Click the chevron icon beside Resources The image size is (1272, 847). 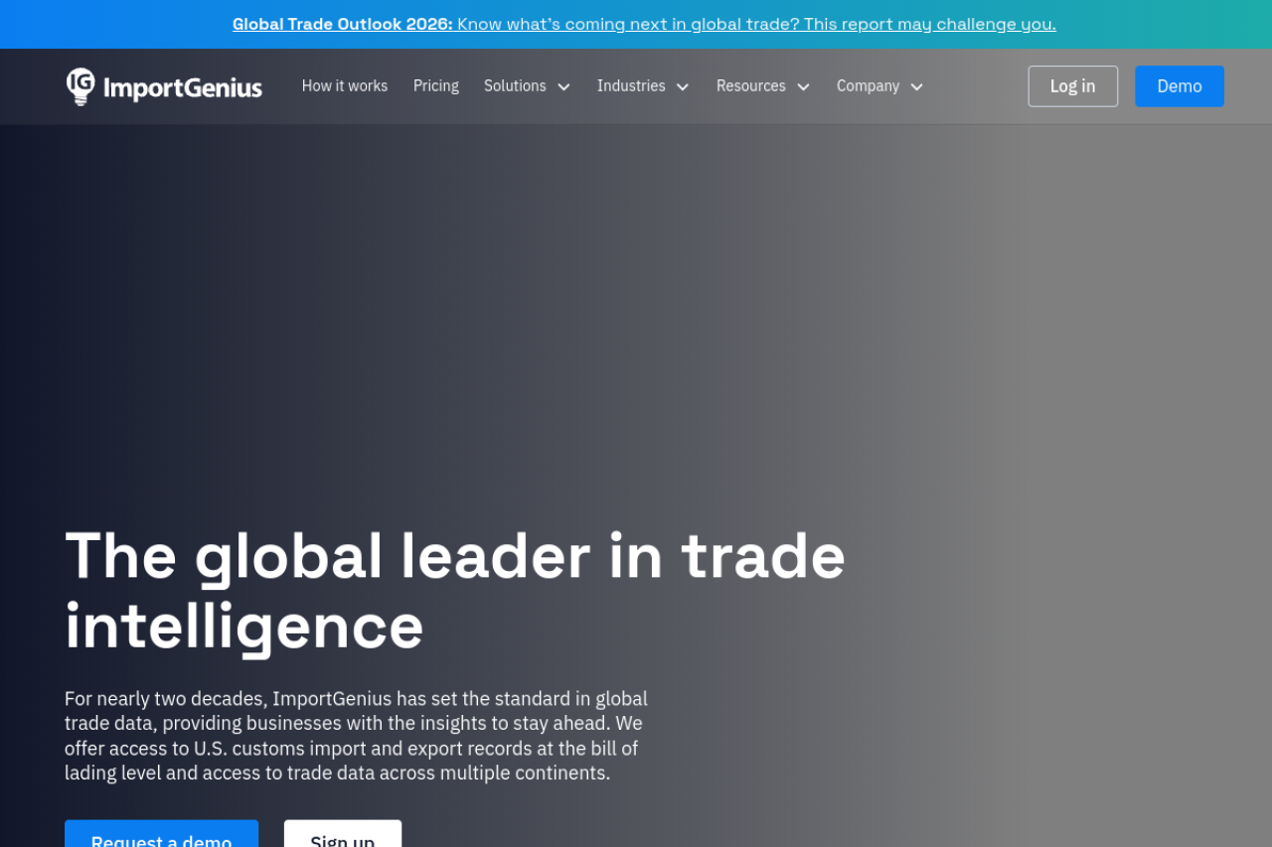[x=803, y=87]
